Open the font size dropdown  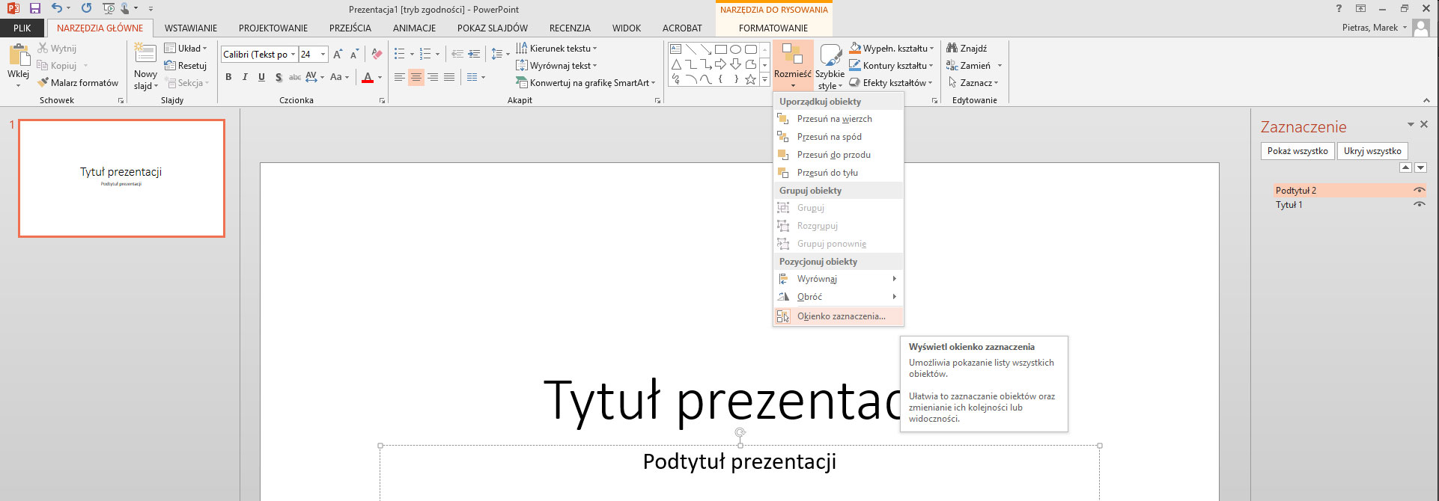(x=323, y=54)
